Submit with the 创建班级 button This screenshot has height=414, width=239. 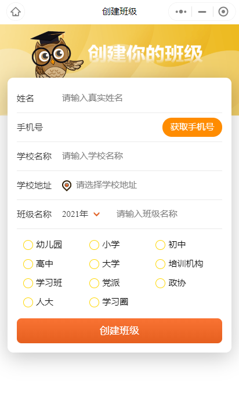(x=119, y=331)
